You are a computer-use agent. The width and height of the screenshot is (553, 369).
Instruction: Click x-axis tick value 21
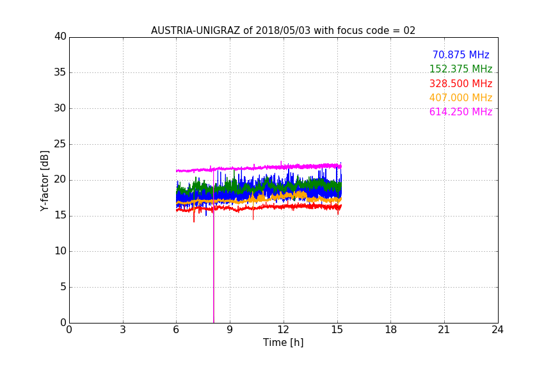pos(444,330)
